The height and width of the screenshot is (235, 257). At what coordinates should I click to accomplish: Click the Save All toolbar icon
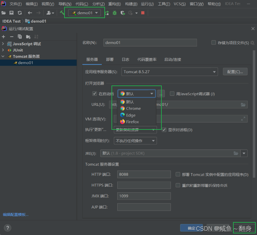tap(11, 13)
